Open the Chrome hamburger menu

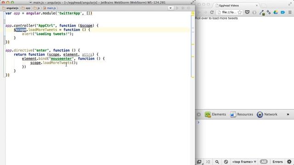[290, 12]
